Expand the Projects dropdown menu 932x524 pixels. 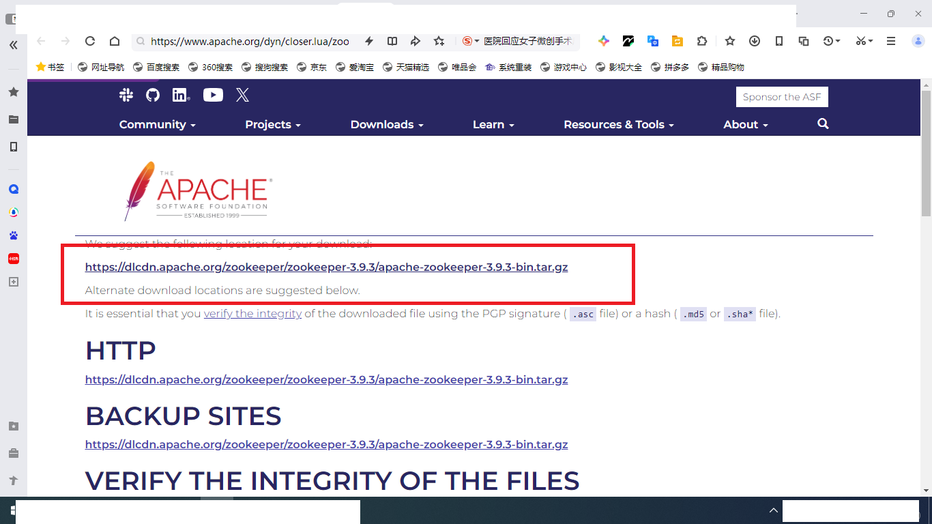coord(273,124)
